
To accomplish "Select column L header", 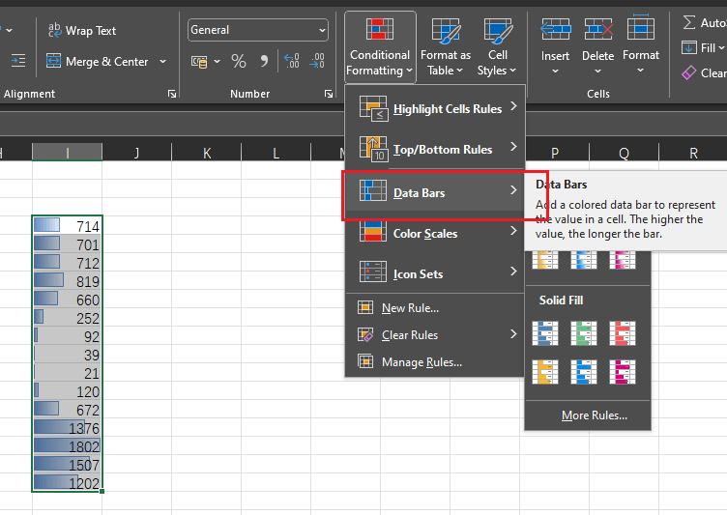I will 276,152.
